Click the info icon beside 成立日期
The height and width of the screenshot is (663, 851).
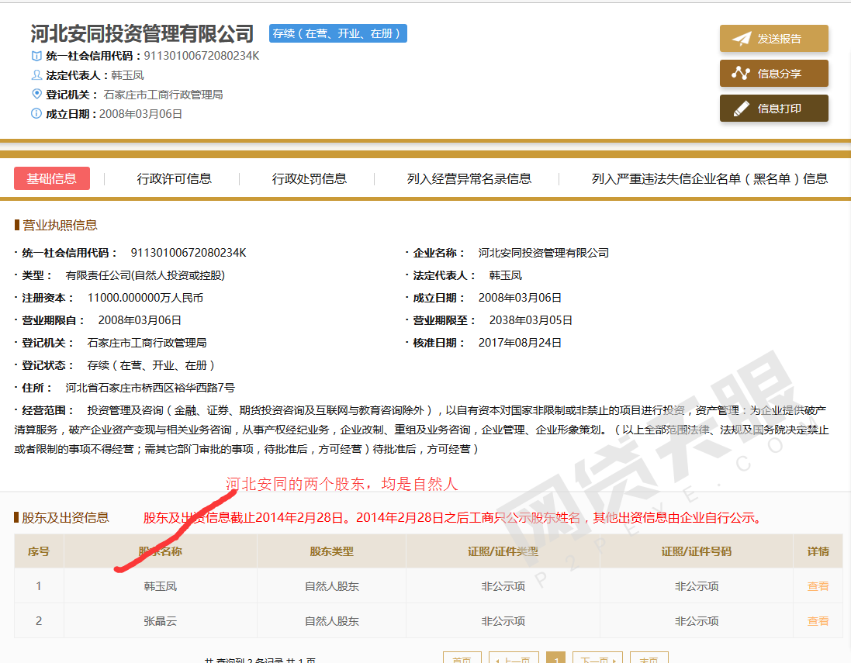point(36,113)
